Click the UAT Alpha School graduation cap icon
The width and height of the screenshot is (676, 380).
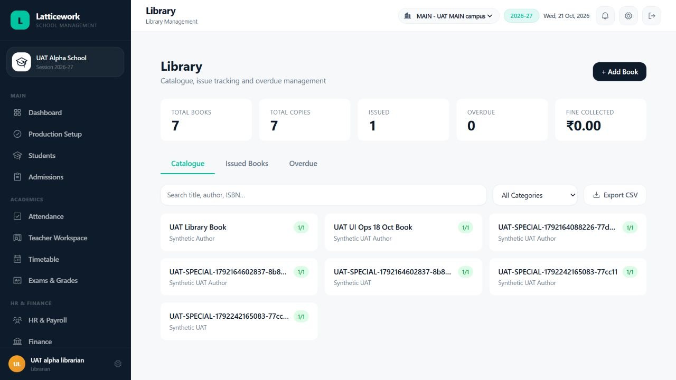[22, 62]
